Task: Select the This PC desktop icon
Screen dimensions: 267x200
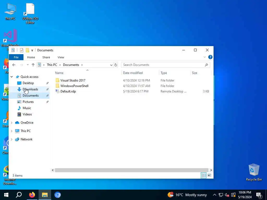Action: point(10,11)
